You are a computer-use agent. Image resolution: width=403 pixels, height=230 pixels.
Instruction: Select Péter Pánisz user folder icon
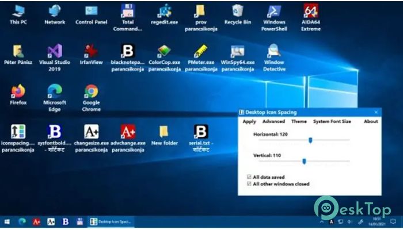18,55
